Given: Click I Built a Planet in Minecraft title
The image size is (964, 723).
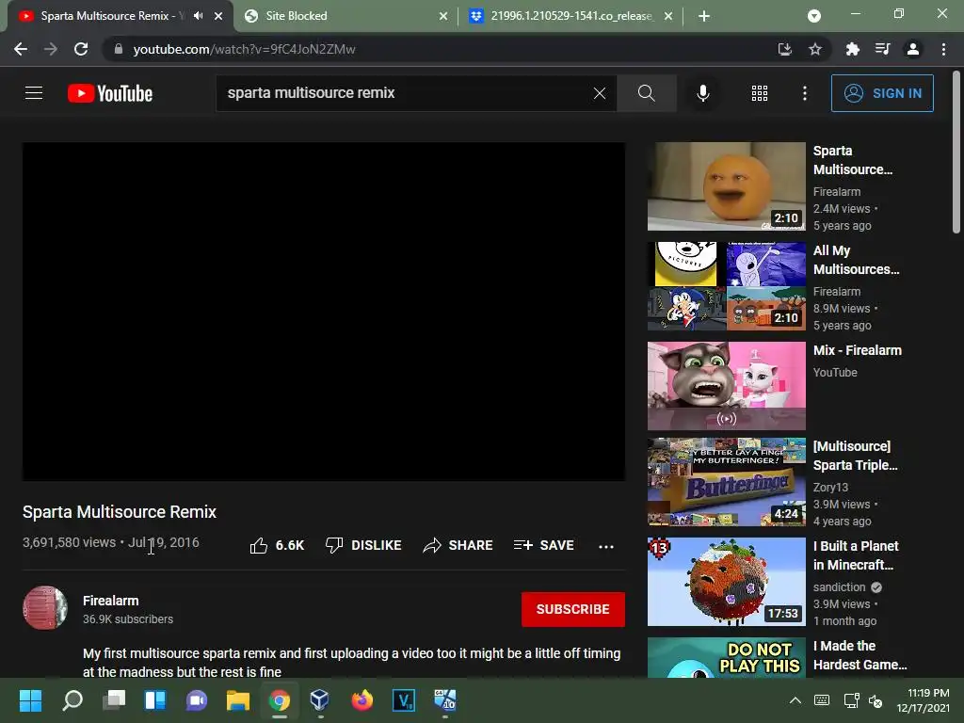Looking at the screenshot, I should [x=856, y=555].
